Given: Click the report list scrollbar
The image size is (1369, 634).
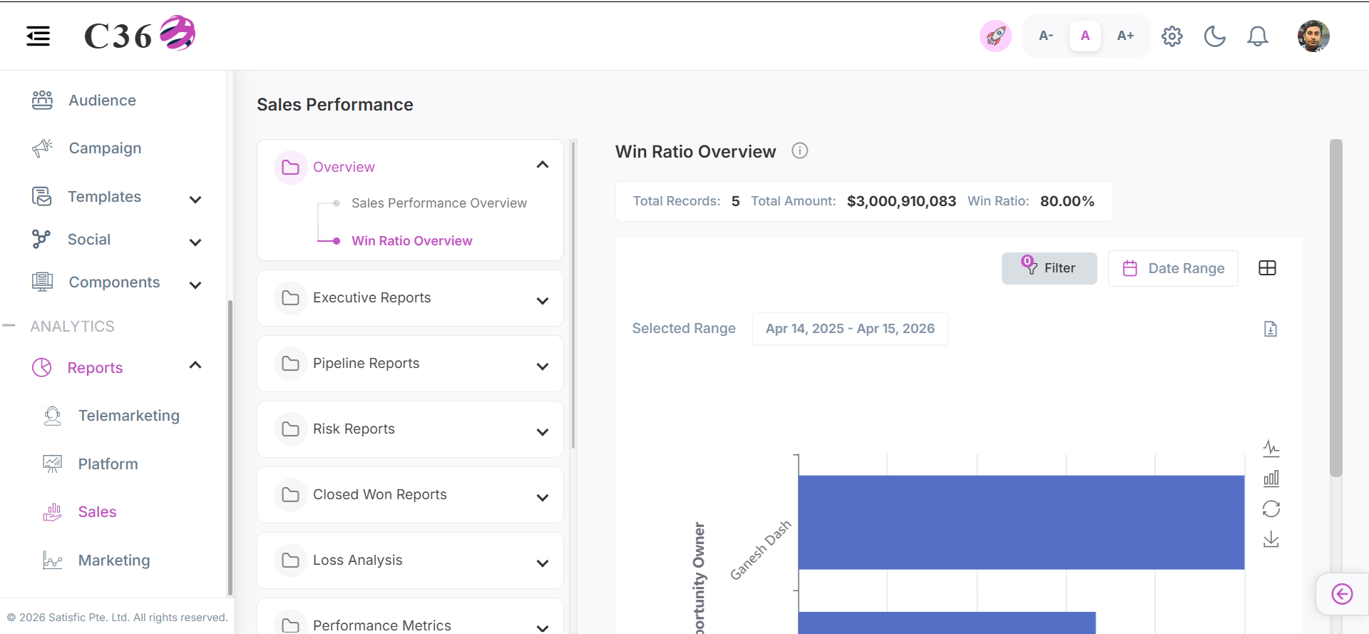Looking at the screenshot, I should pos(573,295).
